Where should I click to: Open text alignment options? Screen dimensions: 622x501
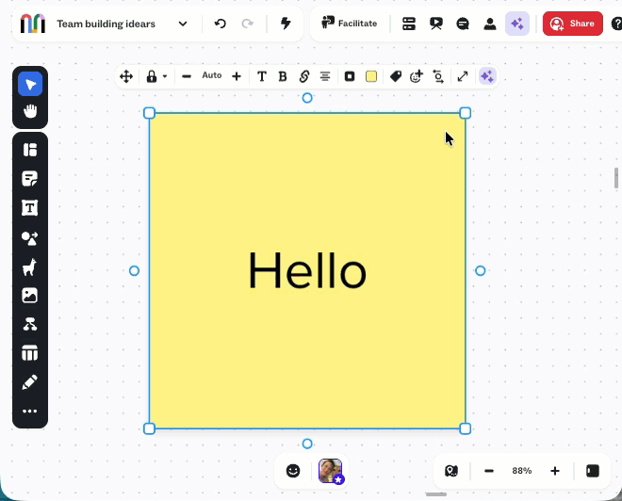click(325, 76)
